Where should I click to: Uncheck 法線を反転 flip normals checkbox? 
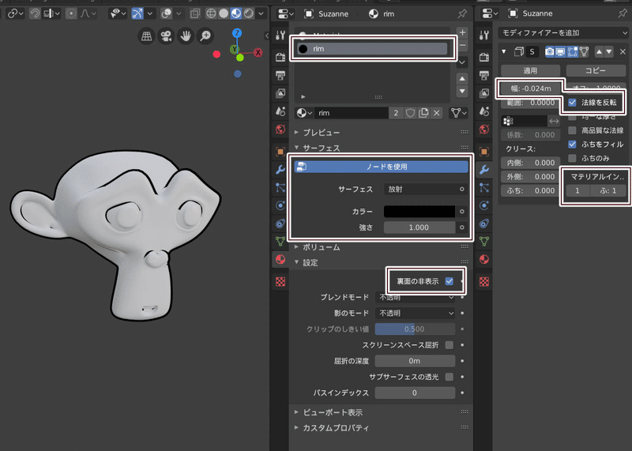point(572,103)
